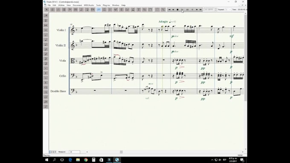This screenshot has height=163, width=290.
Task: Select the Selection arrow tool
Action: pos(47,9)
